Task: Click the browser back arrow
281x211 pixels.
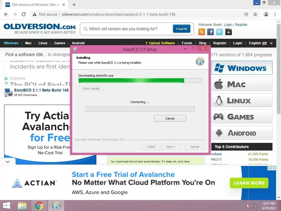Action: [6, 14]
